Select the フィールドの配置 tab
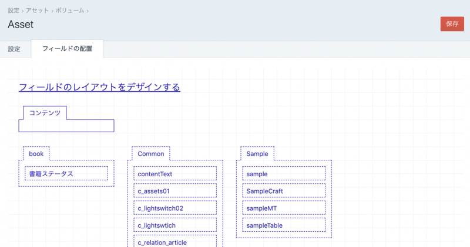The height and width of the screenshot is (247, 470). coord(67,49)
